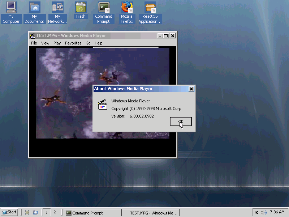The image size is (289, 217).
Task: Switch to Command Prompt taskbar button
Action: pos(92,213)
